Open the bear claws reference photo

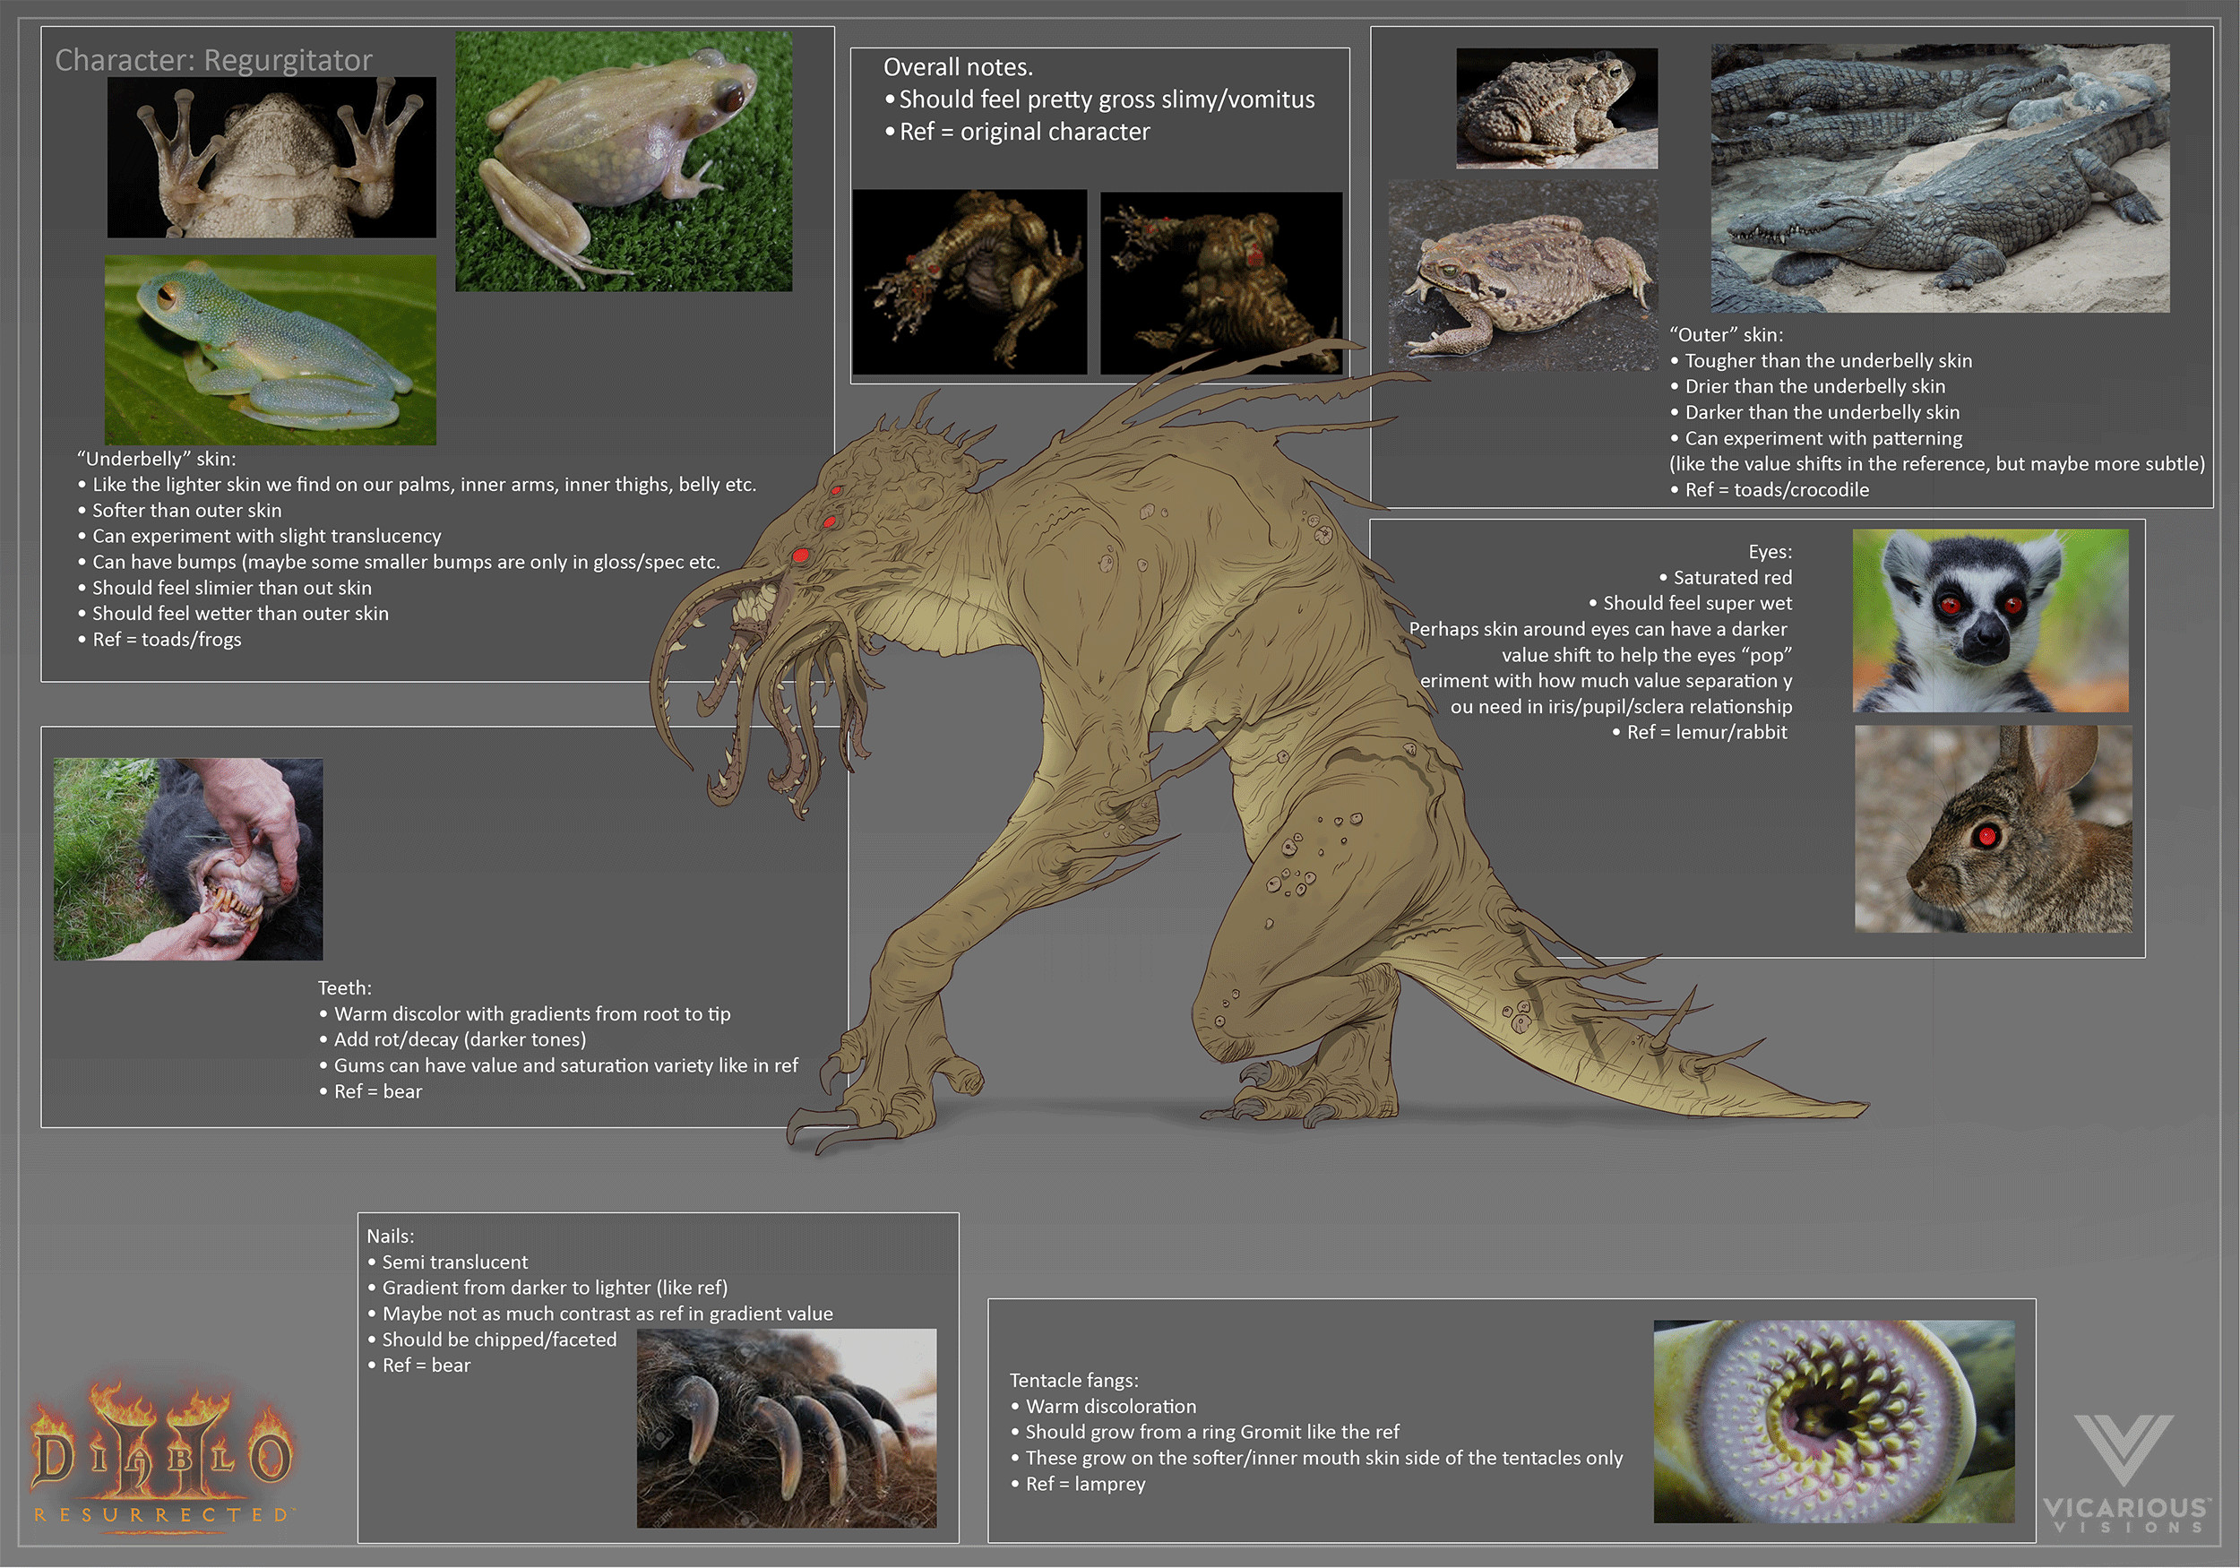[x=787, y=1427]
